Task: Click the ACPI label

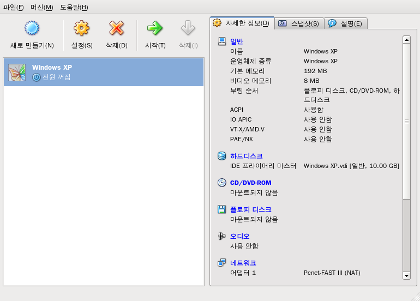Action: click(x=237, y=110)
